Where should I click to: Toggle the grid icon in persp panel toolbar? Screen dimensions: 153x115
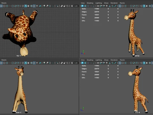pos(120,6)
